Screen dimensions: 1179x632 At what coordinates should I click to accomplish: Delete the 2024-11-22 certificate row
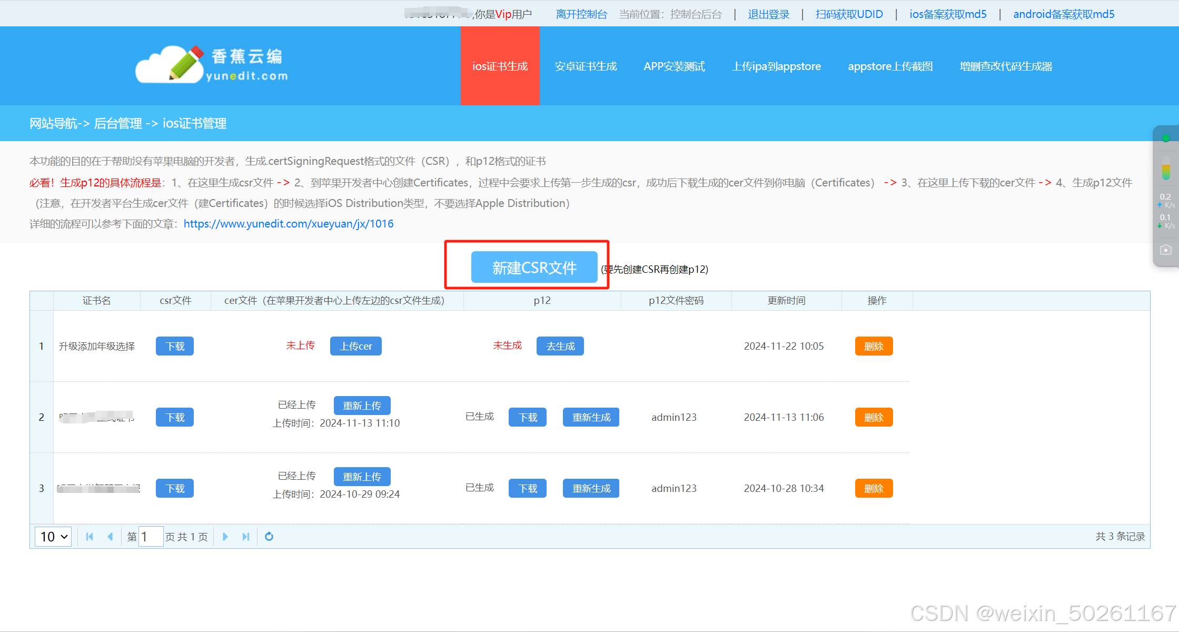tap(874, 346)
